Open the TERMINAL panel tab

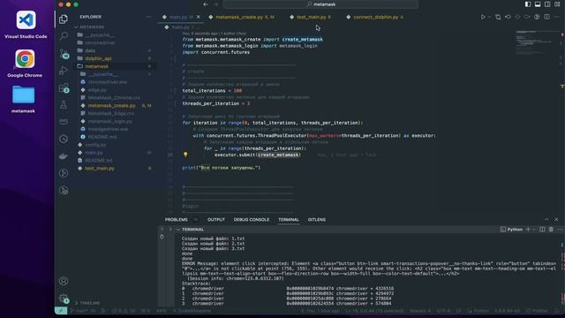pyautogui.click(x=289, y=220)
